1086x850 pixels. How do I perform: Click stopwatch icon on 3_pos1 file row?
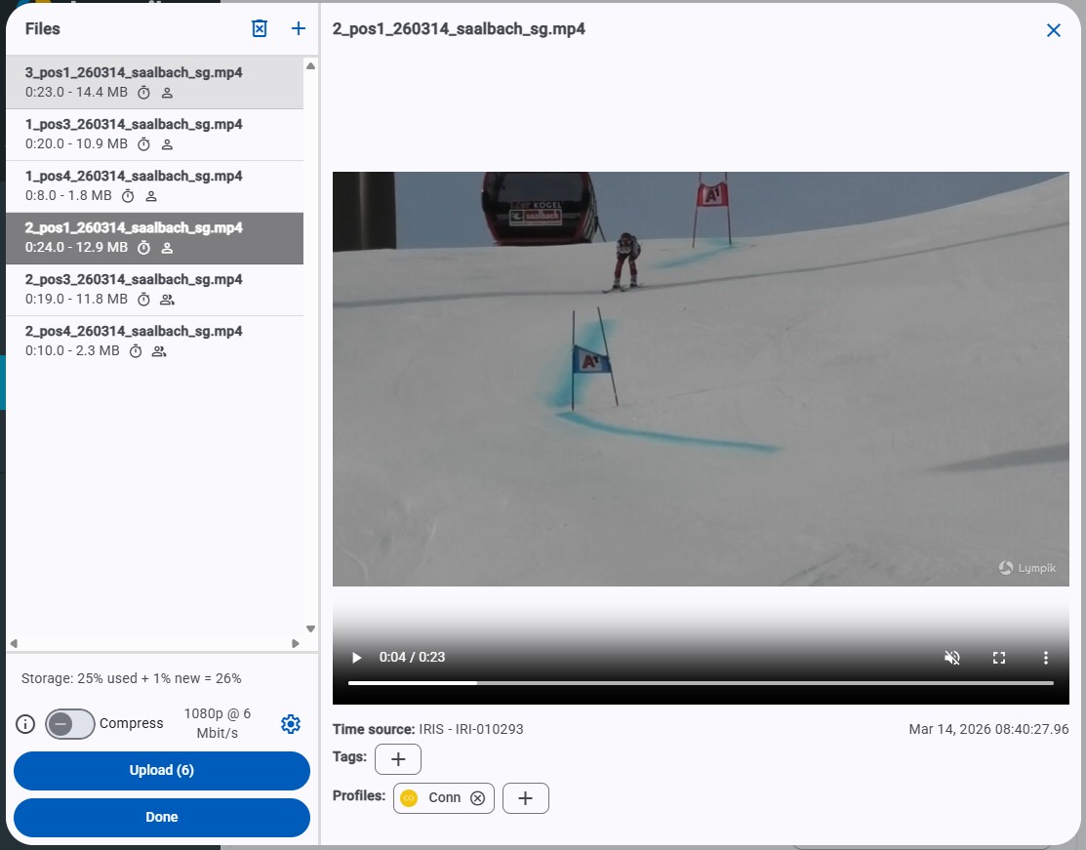coord(143,92)
